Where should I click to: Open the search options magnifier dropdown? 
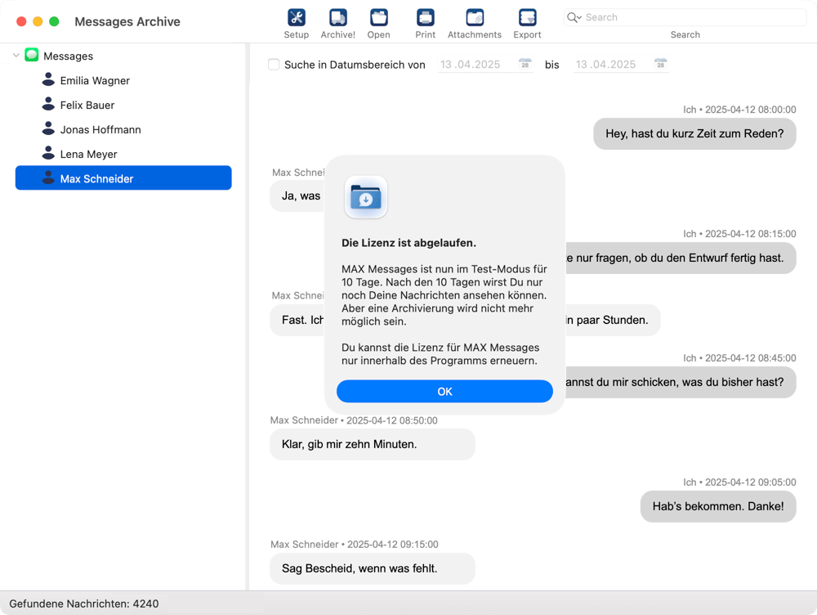coord(574,17)
